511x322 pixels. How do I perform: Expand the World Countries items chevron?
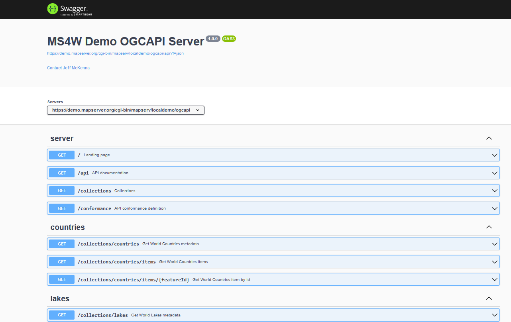tap(495, 262)
